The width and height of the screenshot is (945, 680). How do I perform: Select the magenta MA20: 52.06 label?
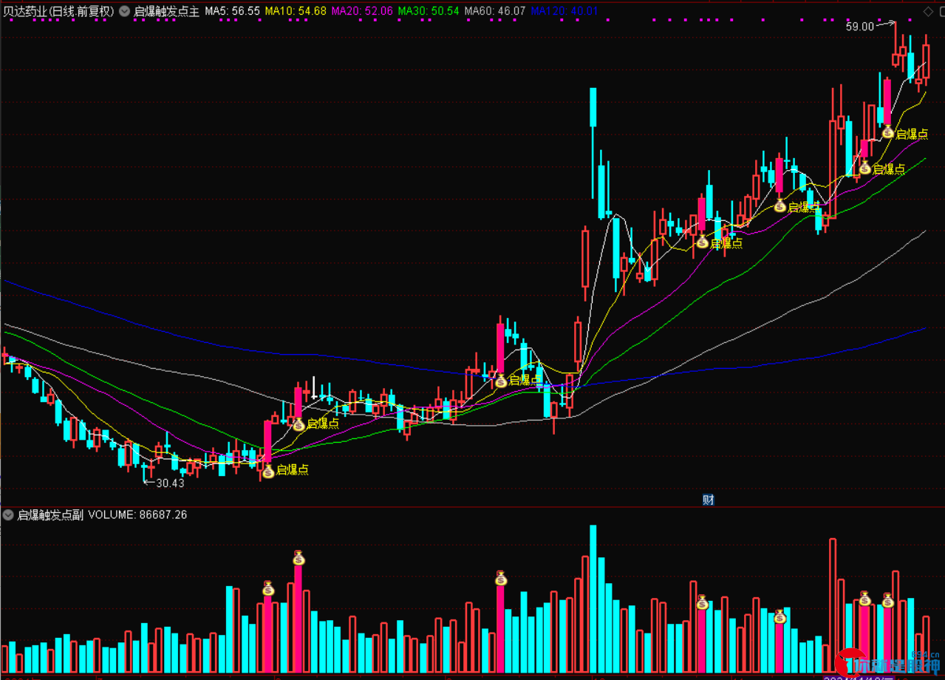(362, 12)
